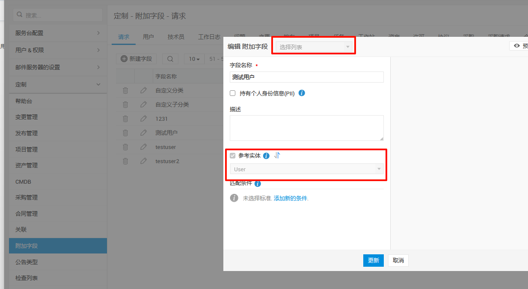Open 项目管理 in sidebar
The height and width of the screenshot is (289, 528).
[x=58, y=149]
